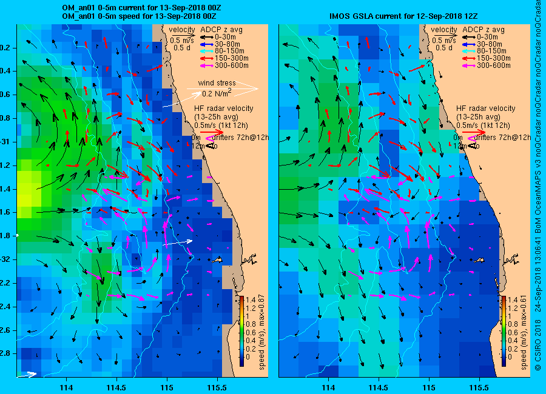Click longitude tick '114.5' under OM_an01 map

116,387
